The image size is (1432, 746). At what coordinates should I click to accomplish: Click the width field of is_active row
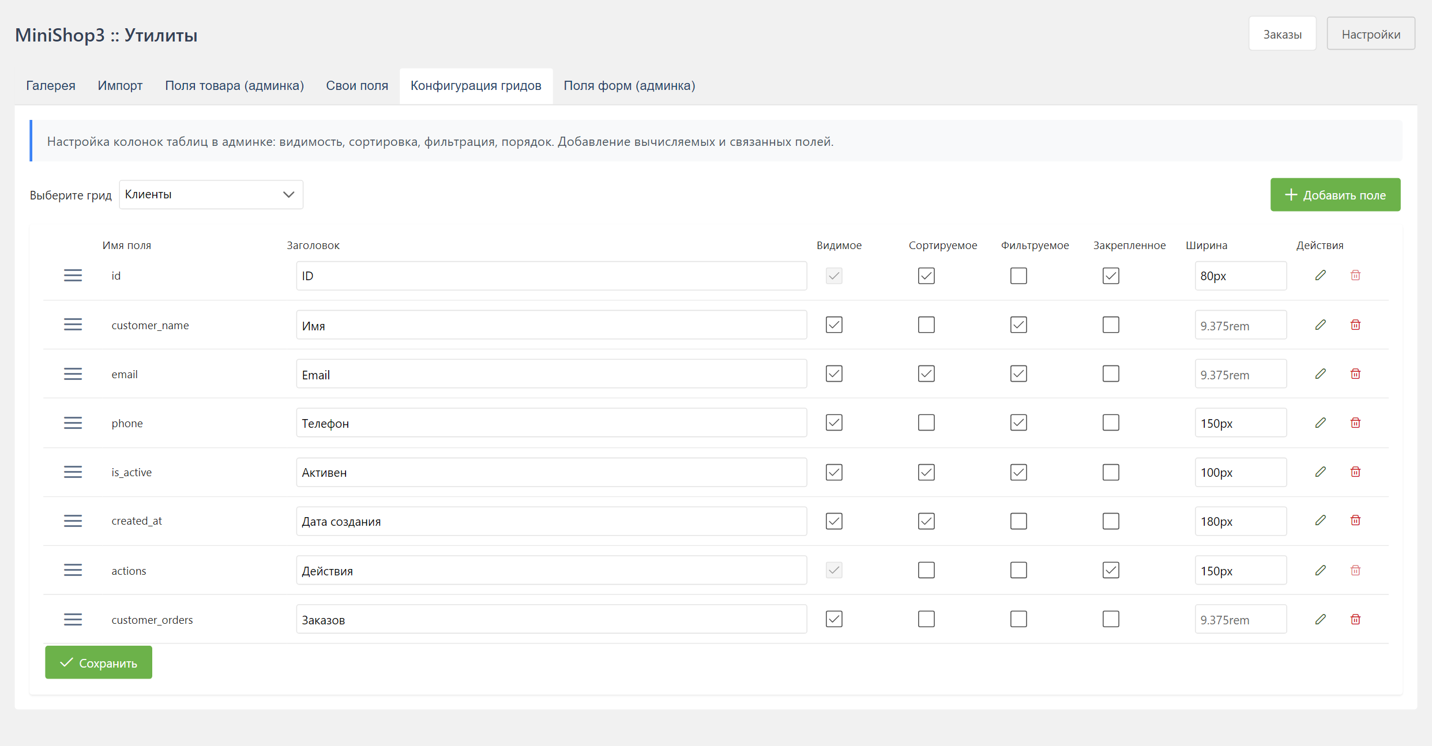click(x=1241, y=472)
